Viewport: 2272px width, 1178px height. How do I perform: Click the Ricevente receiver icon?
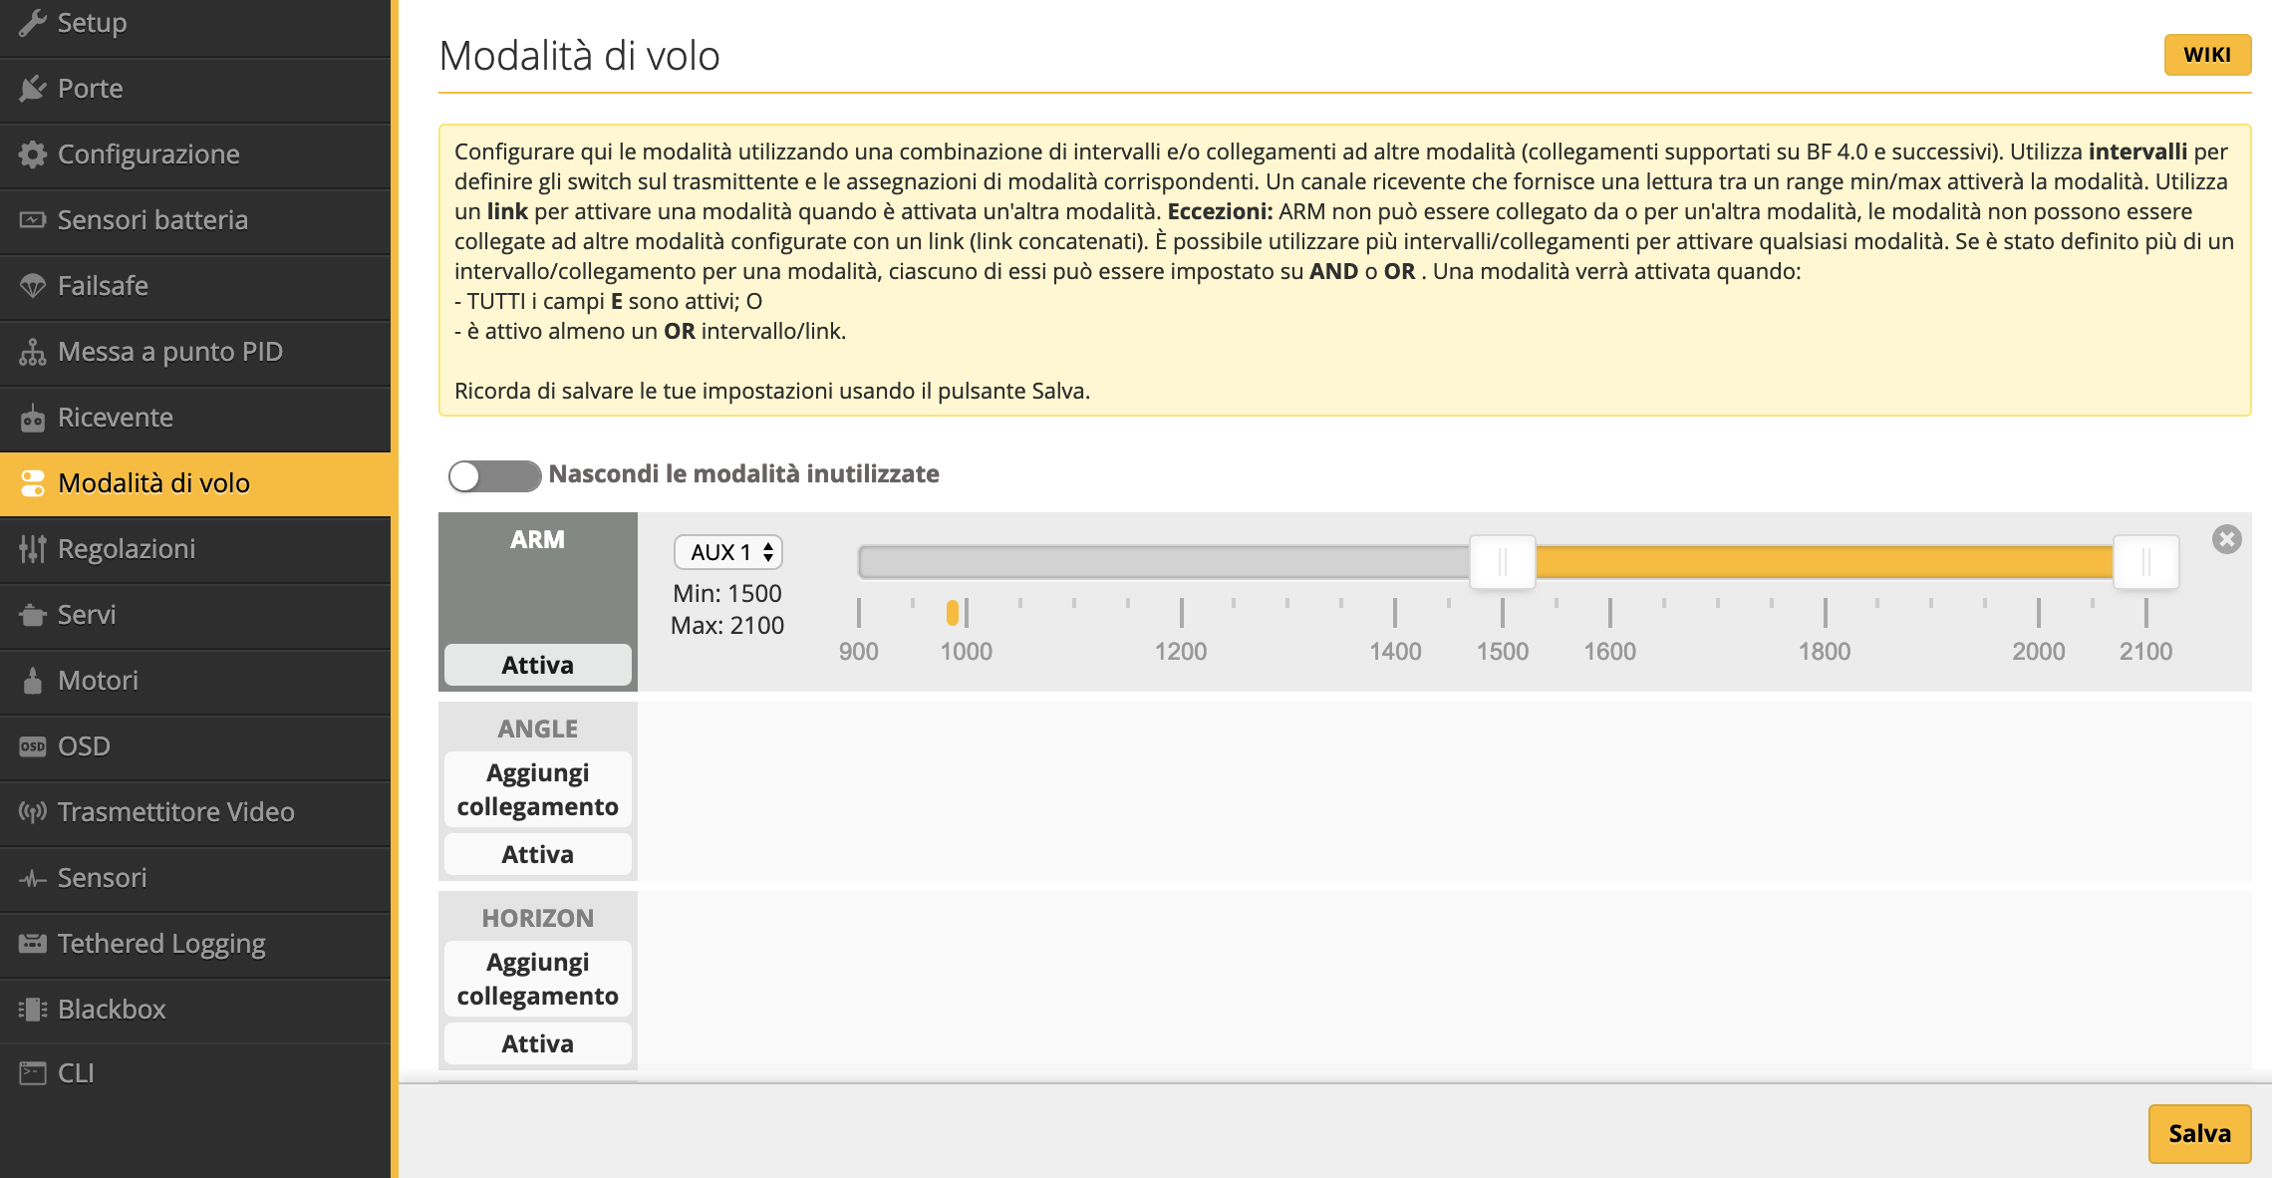pyautogui.click(x=32, y=418)
